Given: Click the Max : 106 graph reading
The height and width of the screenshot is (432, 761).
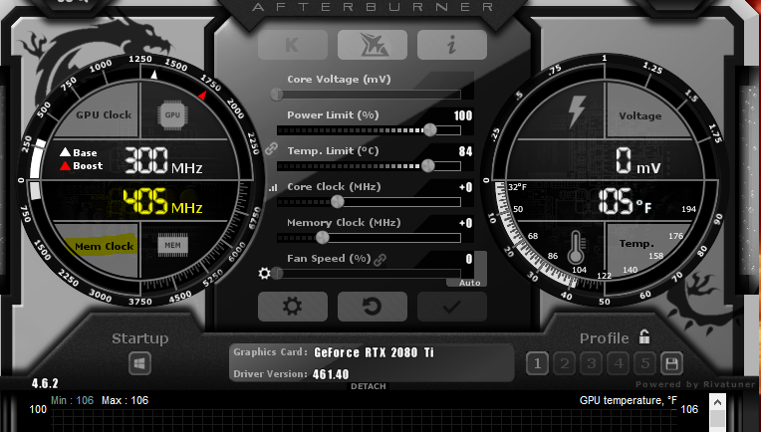Looking at the screenshot, I should (x=125, y=400).
